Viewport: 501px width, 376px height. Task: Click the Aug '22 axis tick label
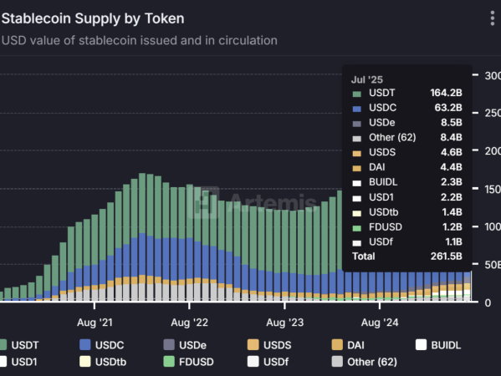190,323
